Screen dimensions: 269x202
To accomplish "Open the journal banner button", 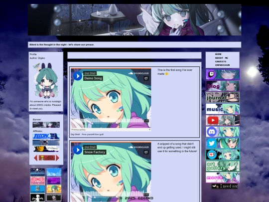I will [223, 97].
